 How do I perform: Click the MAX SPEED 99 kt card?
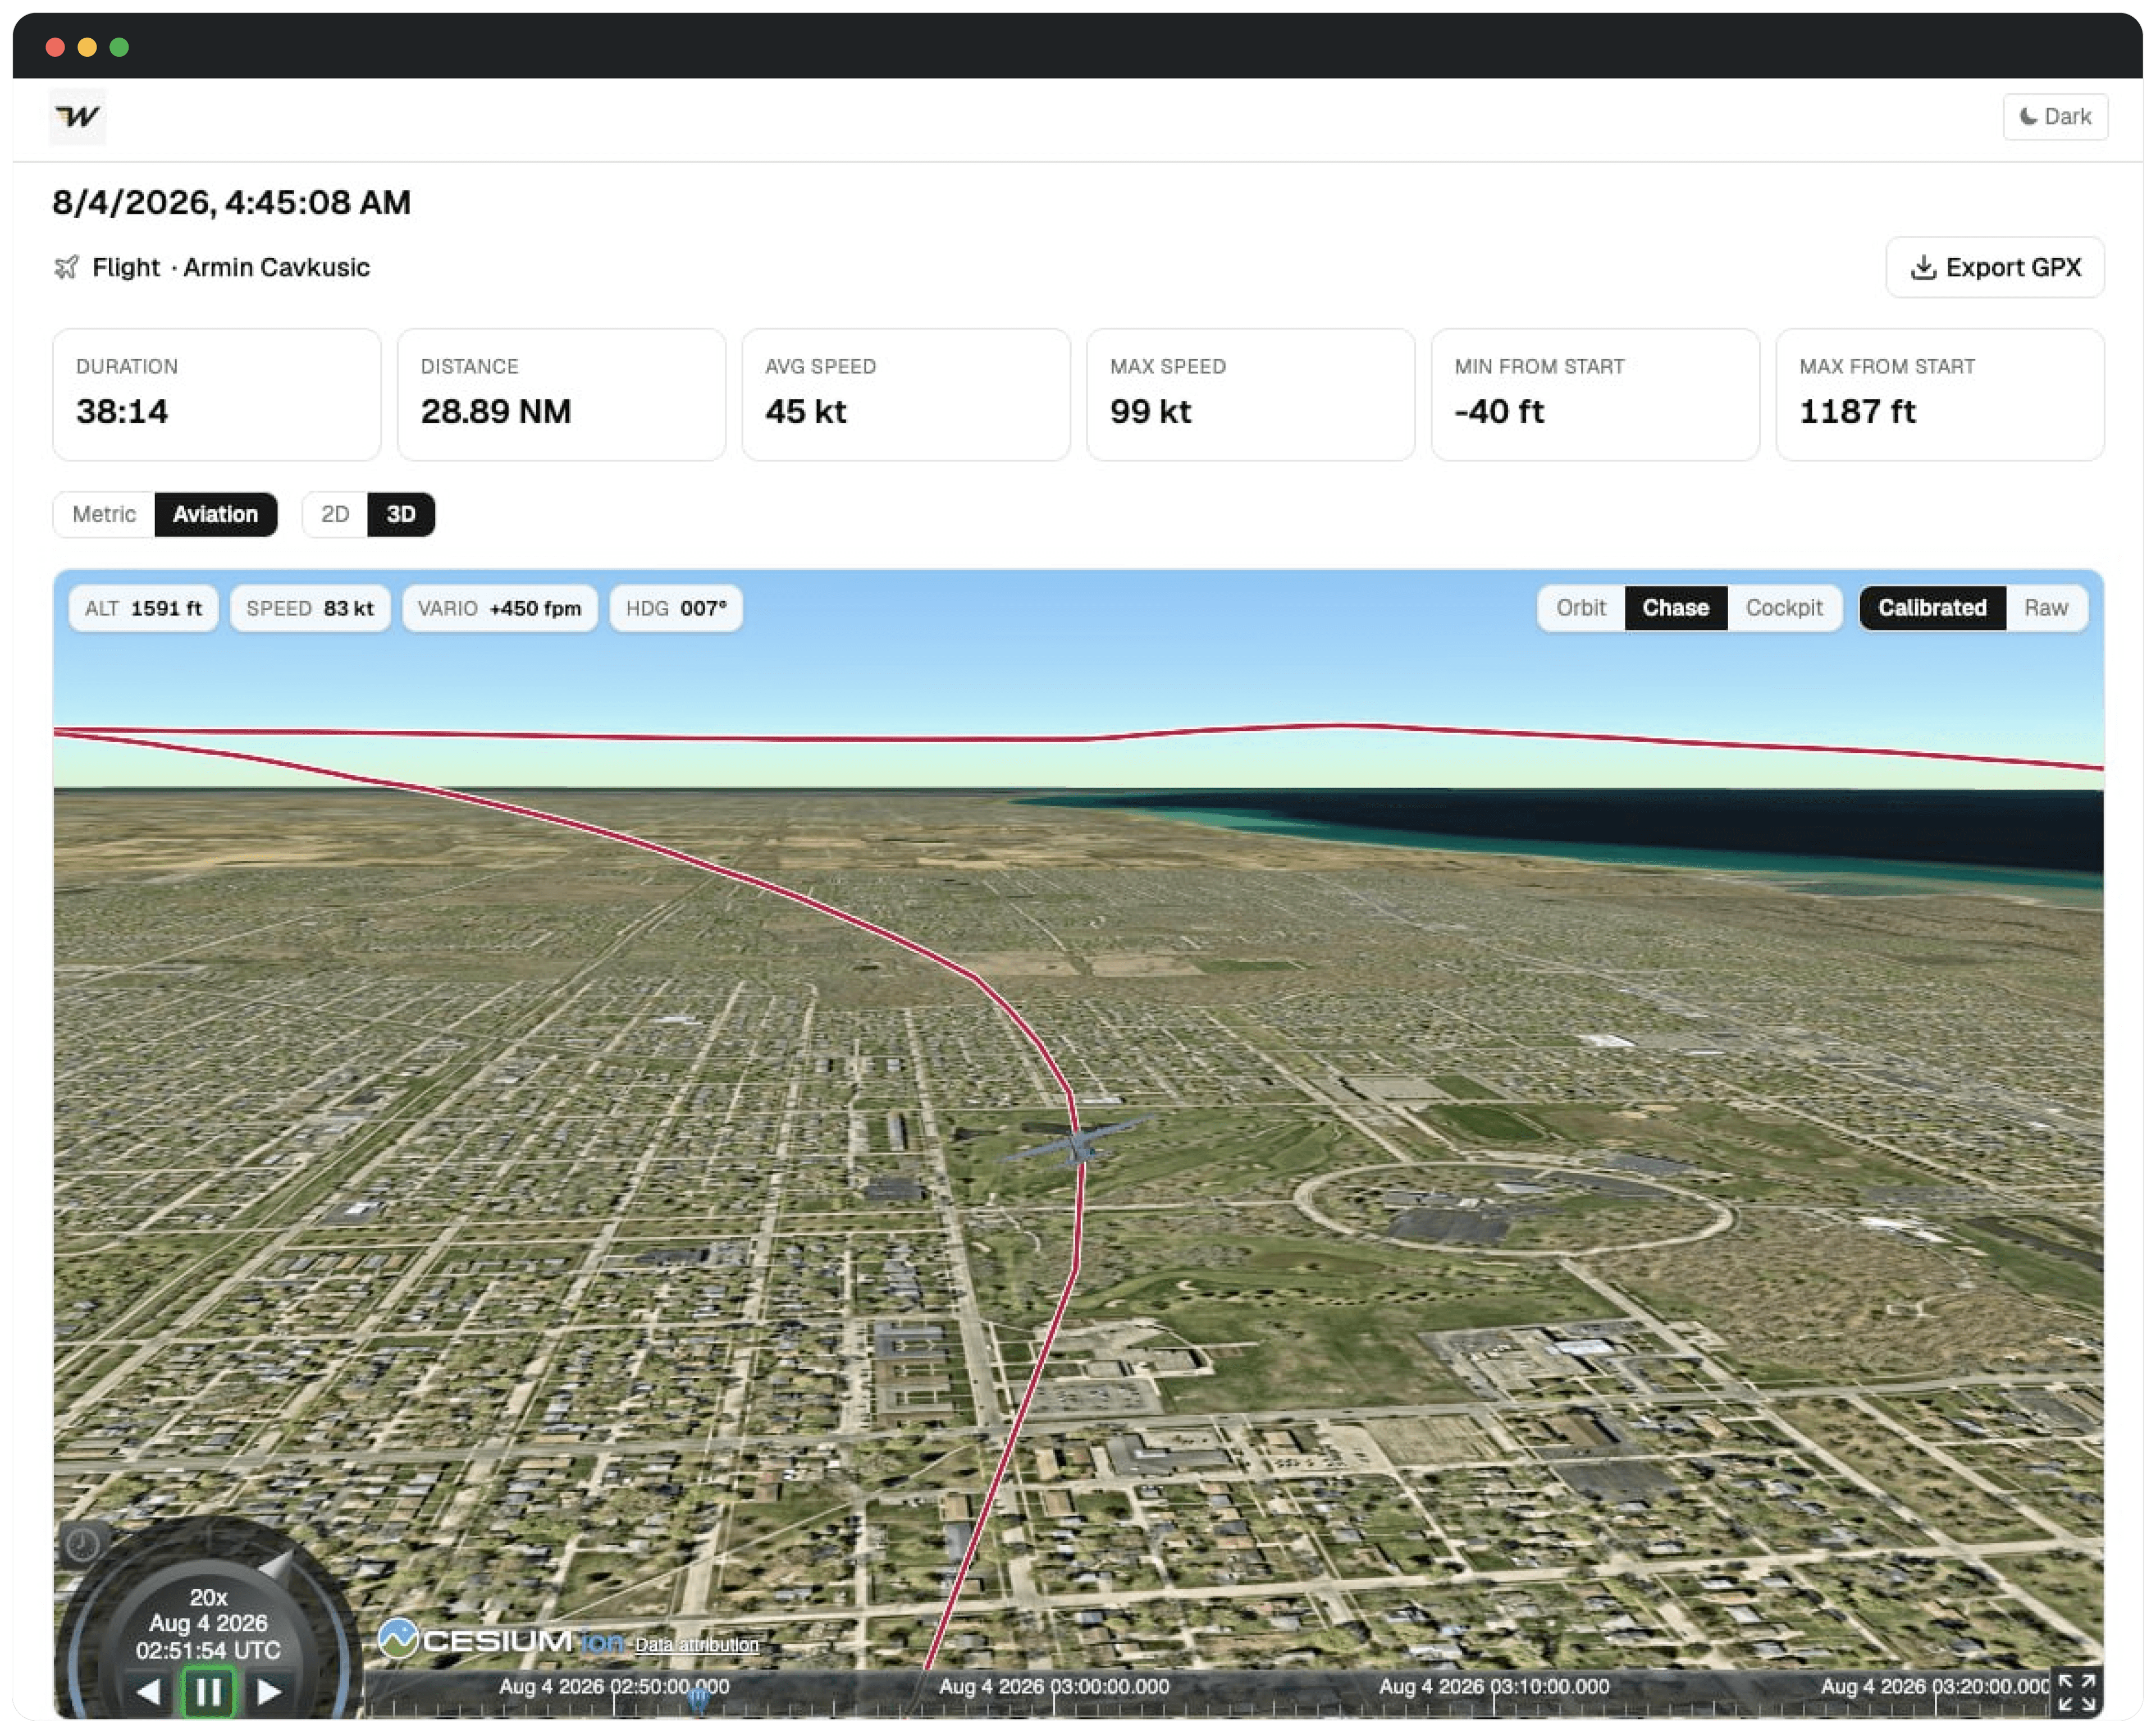pyautogui.click(x=1250, y=394)
